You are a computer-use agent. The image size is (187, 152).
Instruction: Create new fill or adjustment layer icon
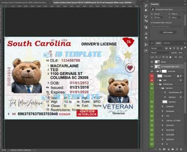(168, 149)
